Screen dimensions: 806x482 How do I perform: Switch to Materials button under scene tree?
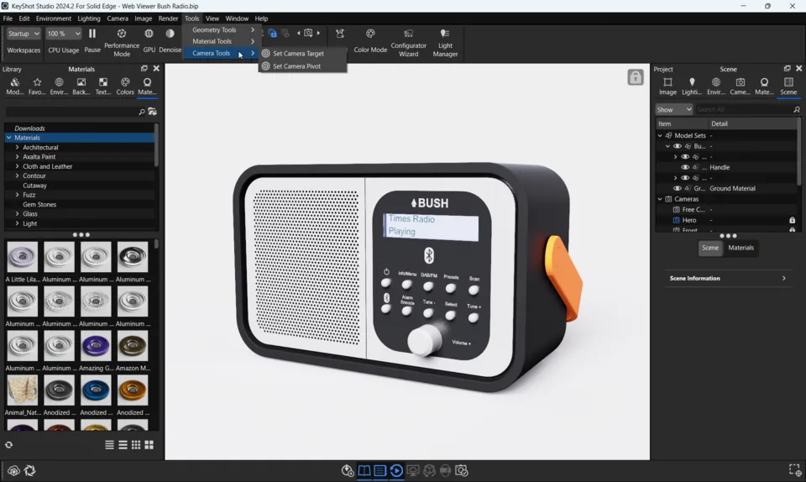tap(741, 248)
